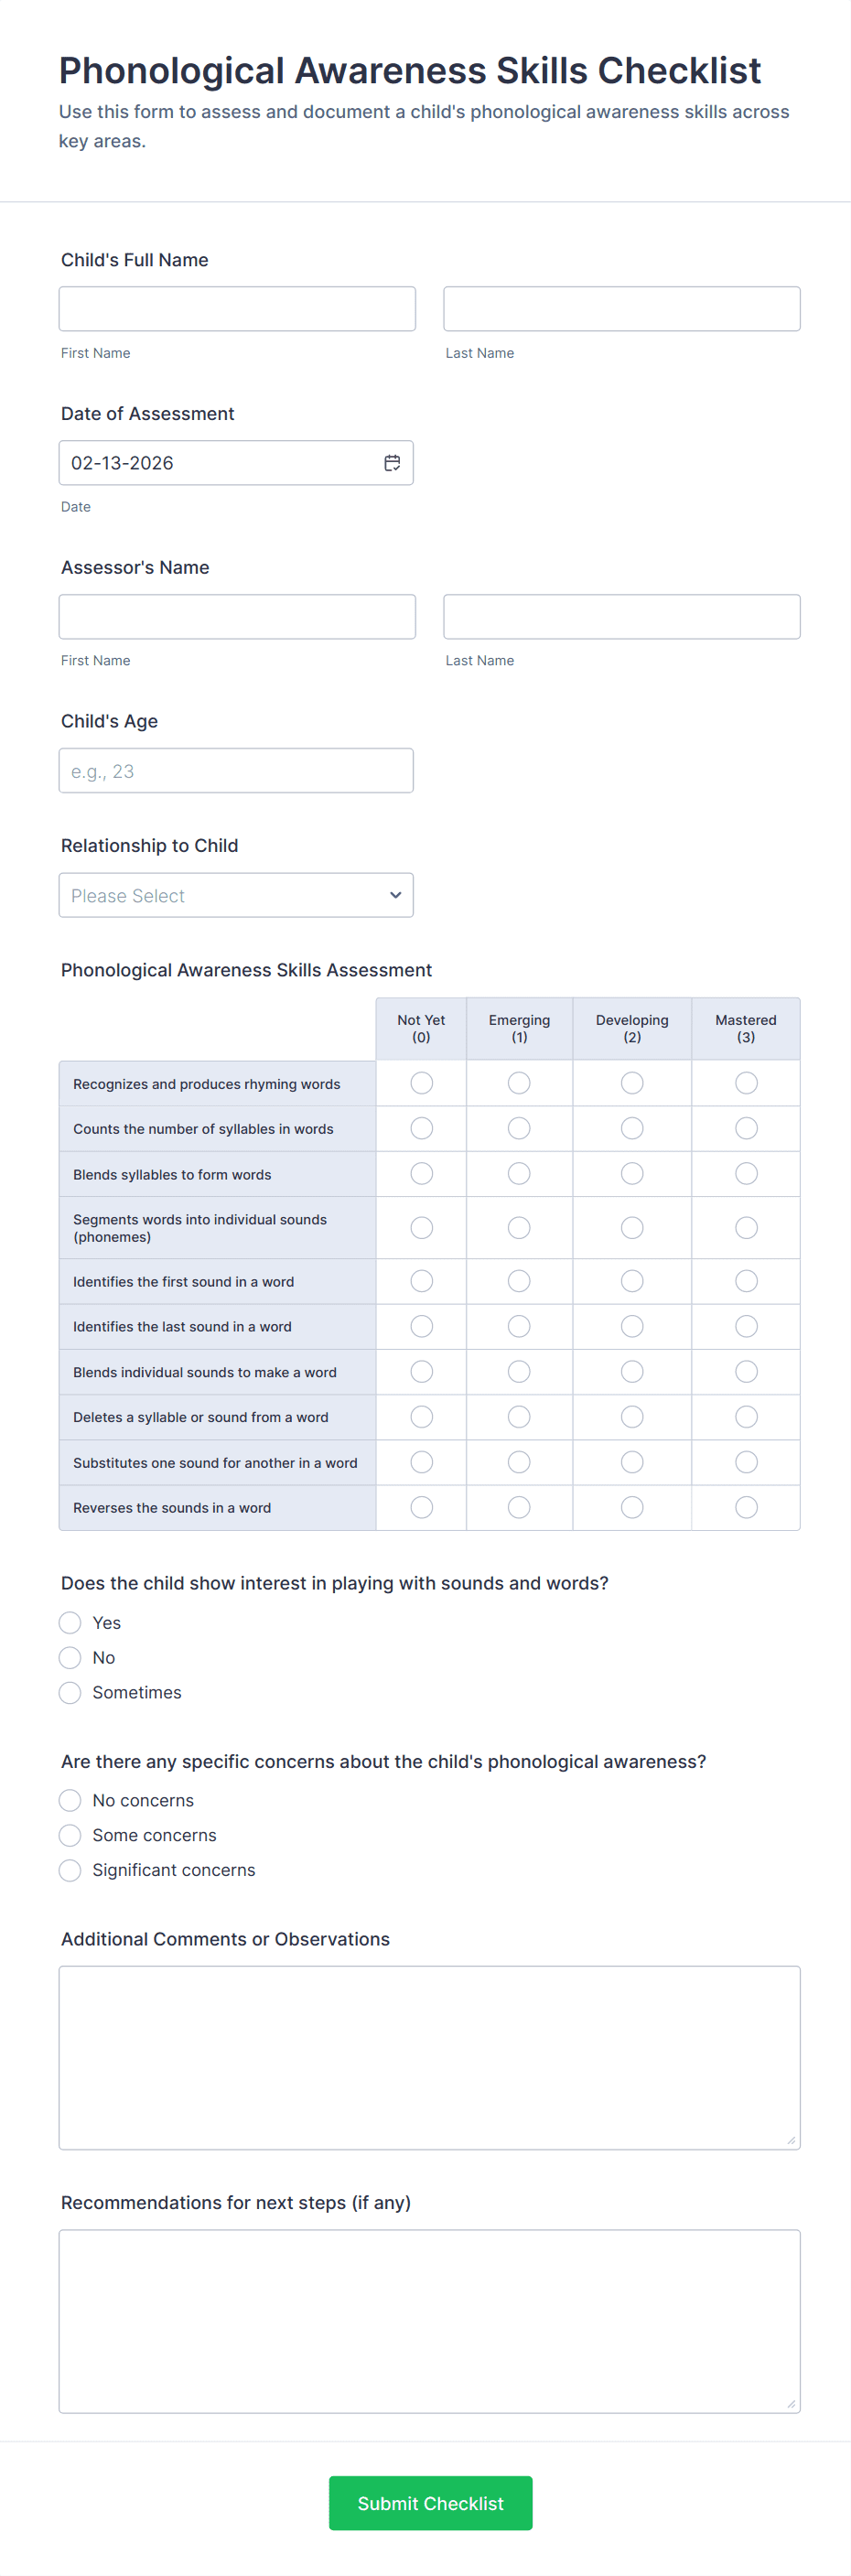Rate counting syllables as Not Yet

(422, 1128)
